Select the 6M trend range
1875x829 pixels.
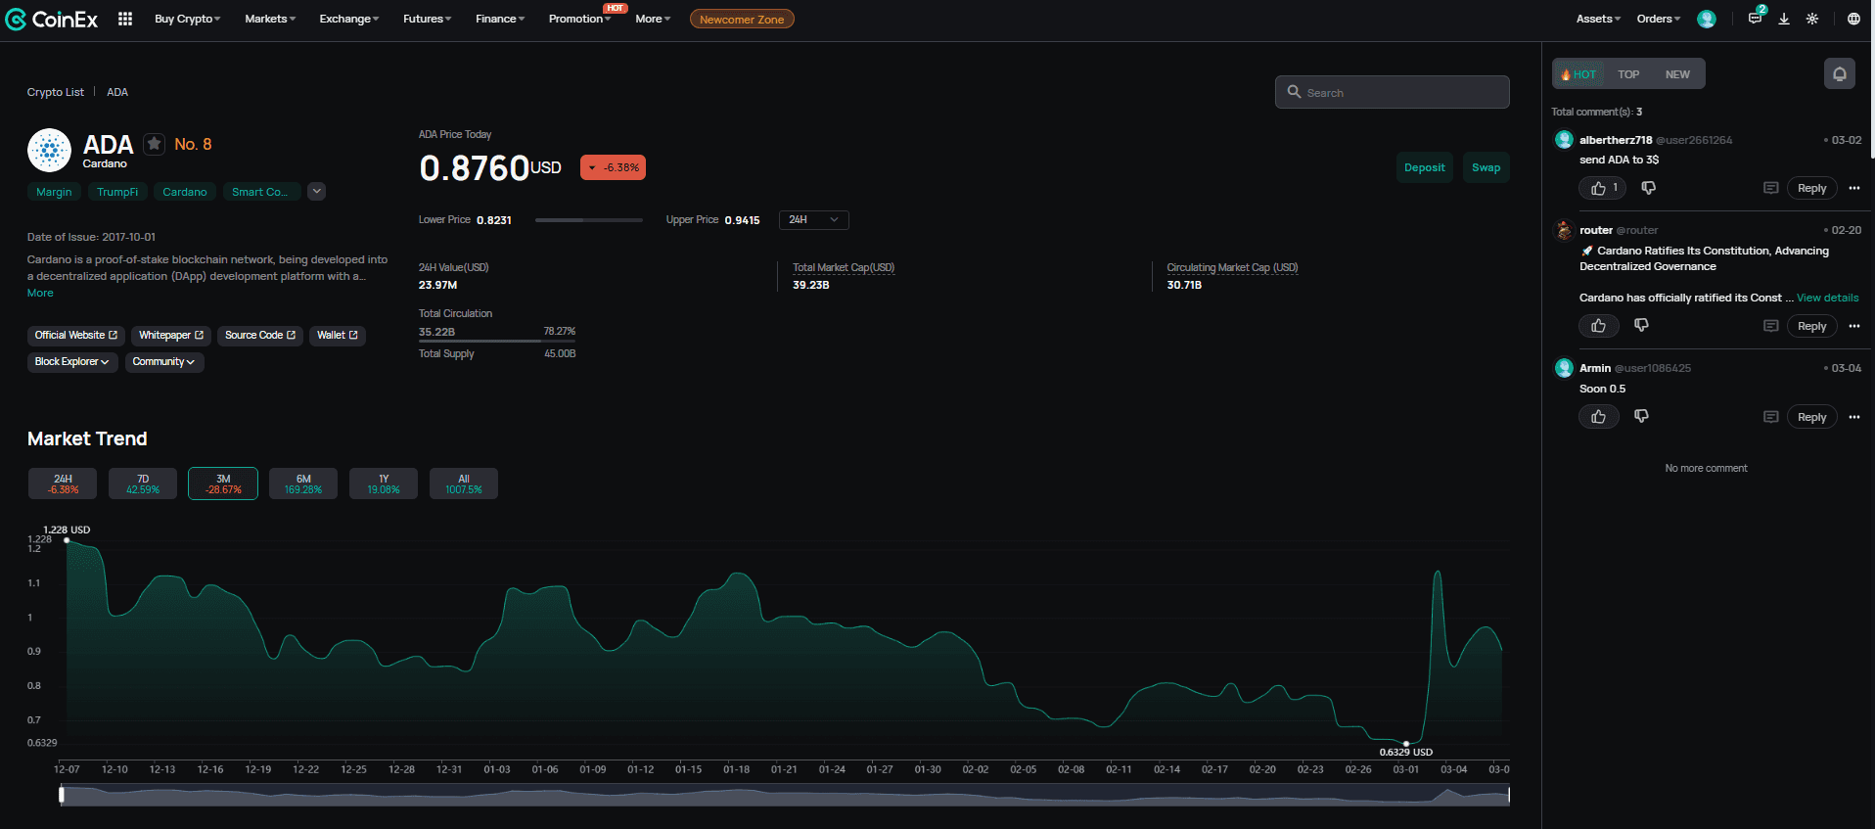[303, 484]
